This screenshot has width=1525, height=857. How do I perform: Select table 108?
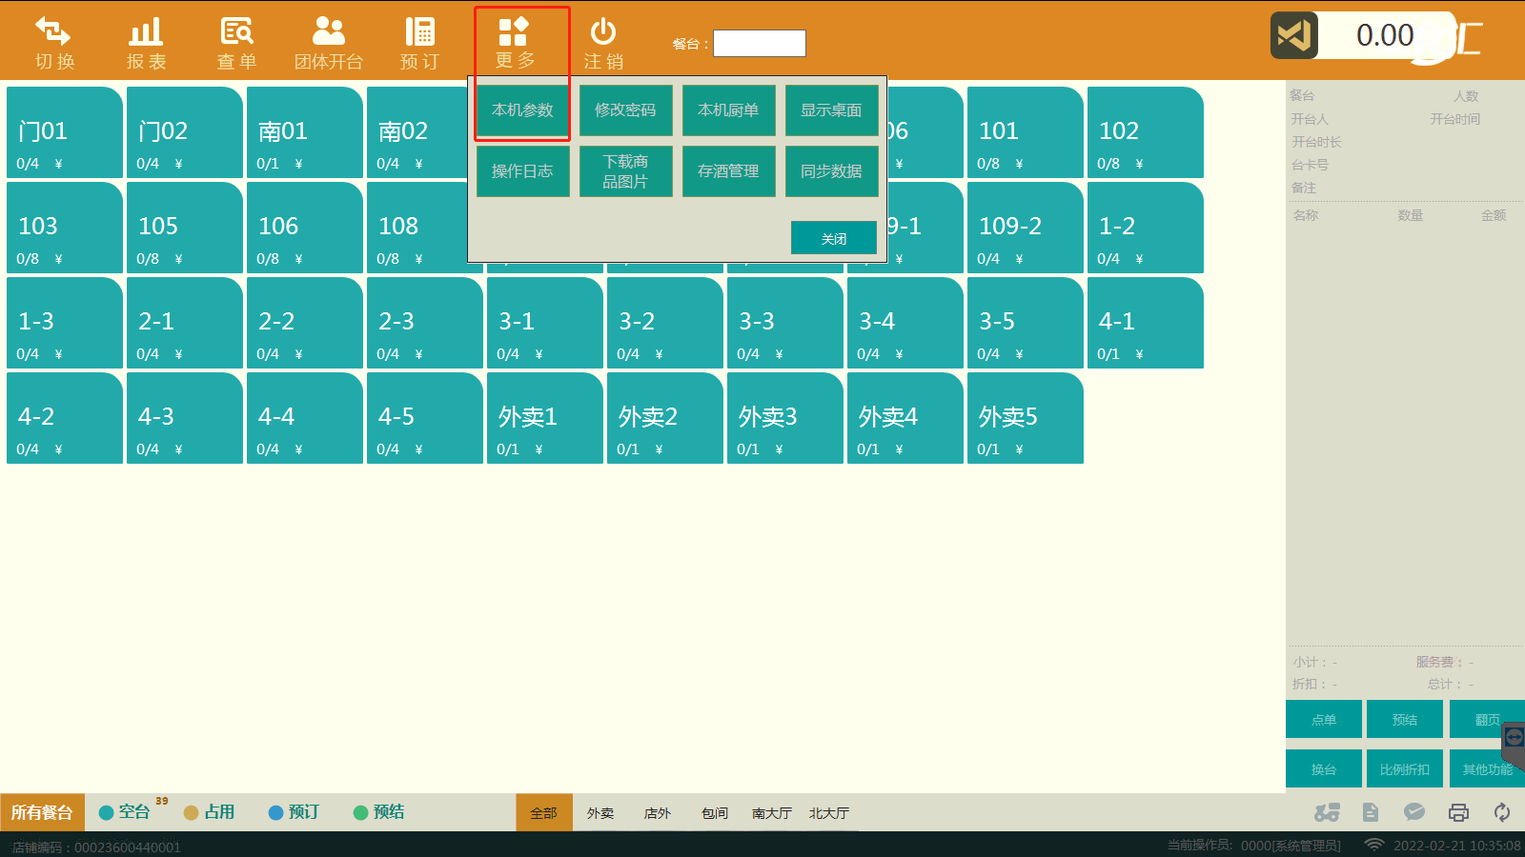(417, 228)
